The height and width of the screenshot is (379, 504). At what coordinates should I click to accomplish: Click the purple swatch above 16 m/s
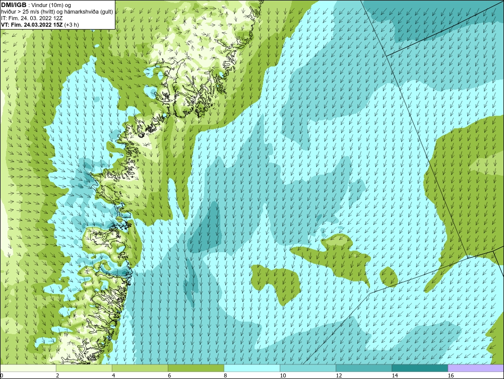[476, 368]
